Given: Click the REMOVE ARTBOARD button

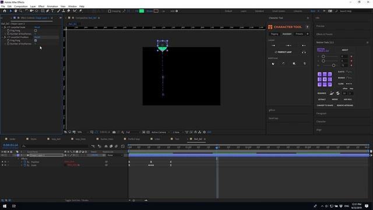Looking at the screenshot, I should point(345,106).
